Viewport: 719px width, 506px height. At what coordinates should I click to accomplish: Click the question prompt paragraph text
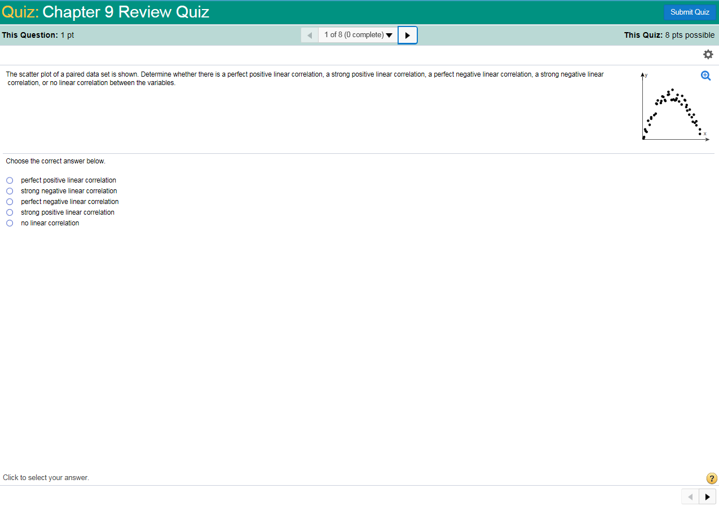[x=305, y=78]
